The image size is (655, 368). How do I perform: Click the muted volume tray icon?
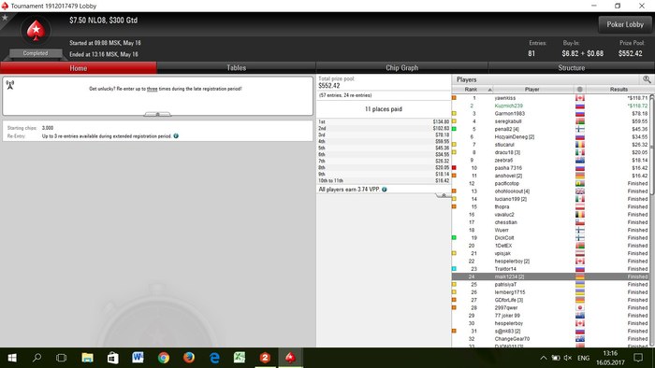click(567, 358)
